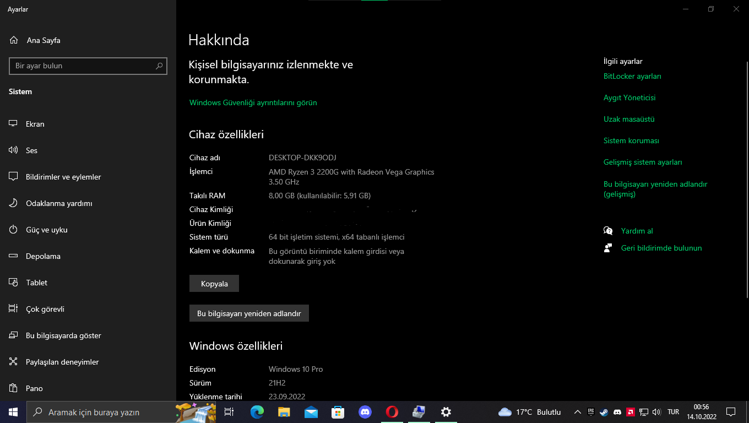The width and height of the screenshot is (749, 423).
Task: Open the Ekran display settings icon
Action: point(13,124)
